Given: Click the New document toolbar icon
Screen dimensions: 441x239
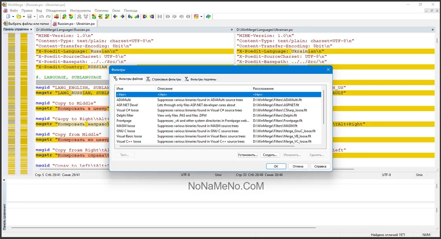Looking at the screenshot, I should coord(8,16).
